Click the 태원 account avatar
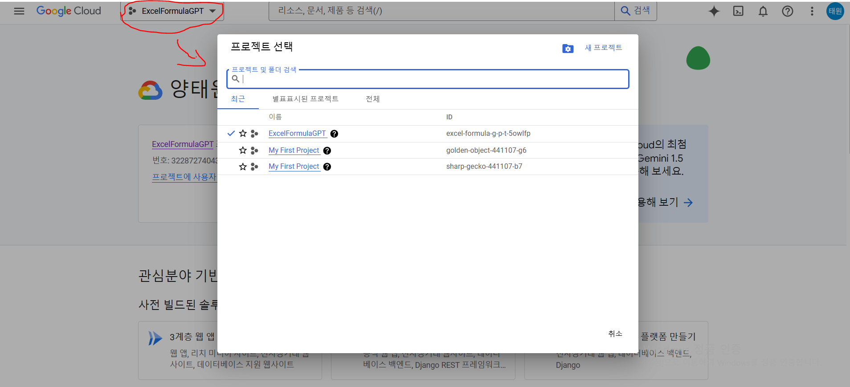 click(835, 11)
